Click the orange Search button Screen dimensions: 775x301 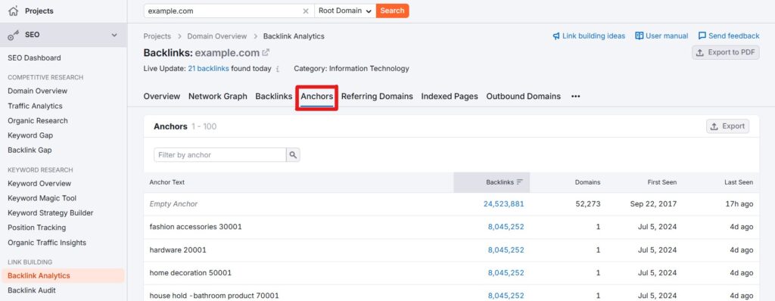point(393,11)
